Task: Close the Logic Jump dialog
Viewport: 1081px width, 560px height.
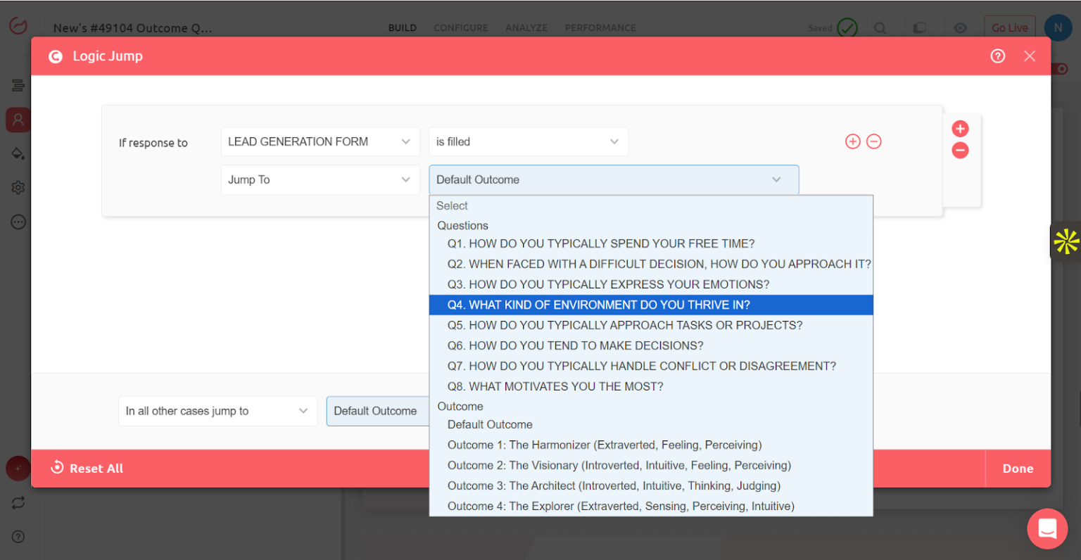Action: click(x=1030, y=56)
